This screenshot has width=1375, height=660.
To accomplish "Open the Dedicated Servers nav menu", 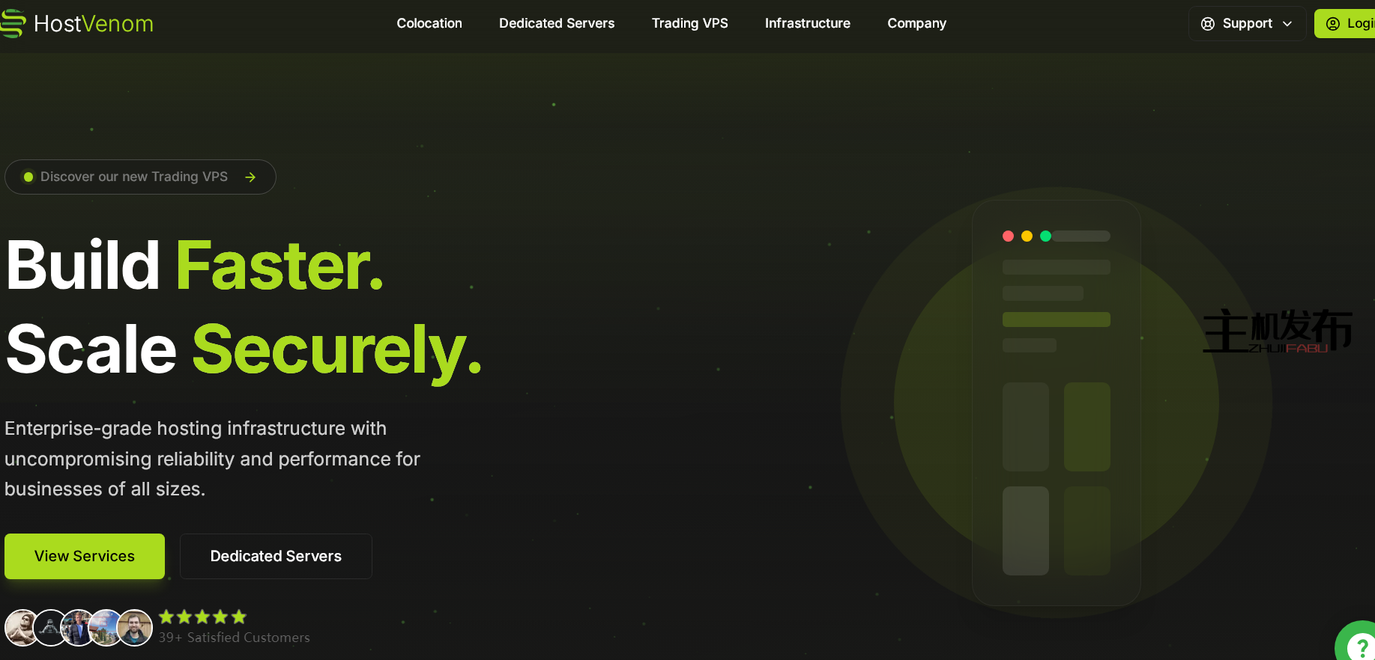I will tap(557, 23).
